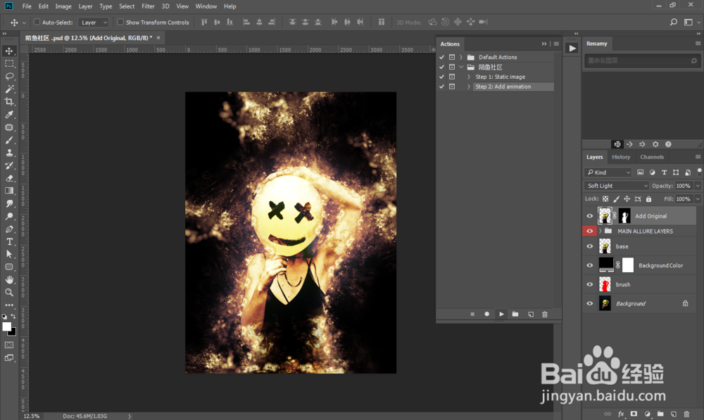Hide the Background Color layer
This screenshot has width=704, height=420.
point(589,265)
